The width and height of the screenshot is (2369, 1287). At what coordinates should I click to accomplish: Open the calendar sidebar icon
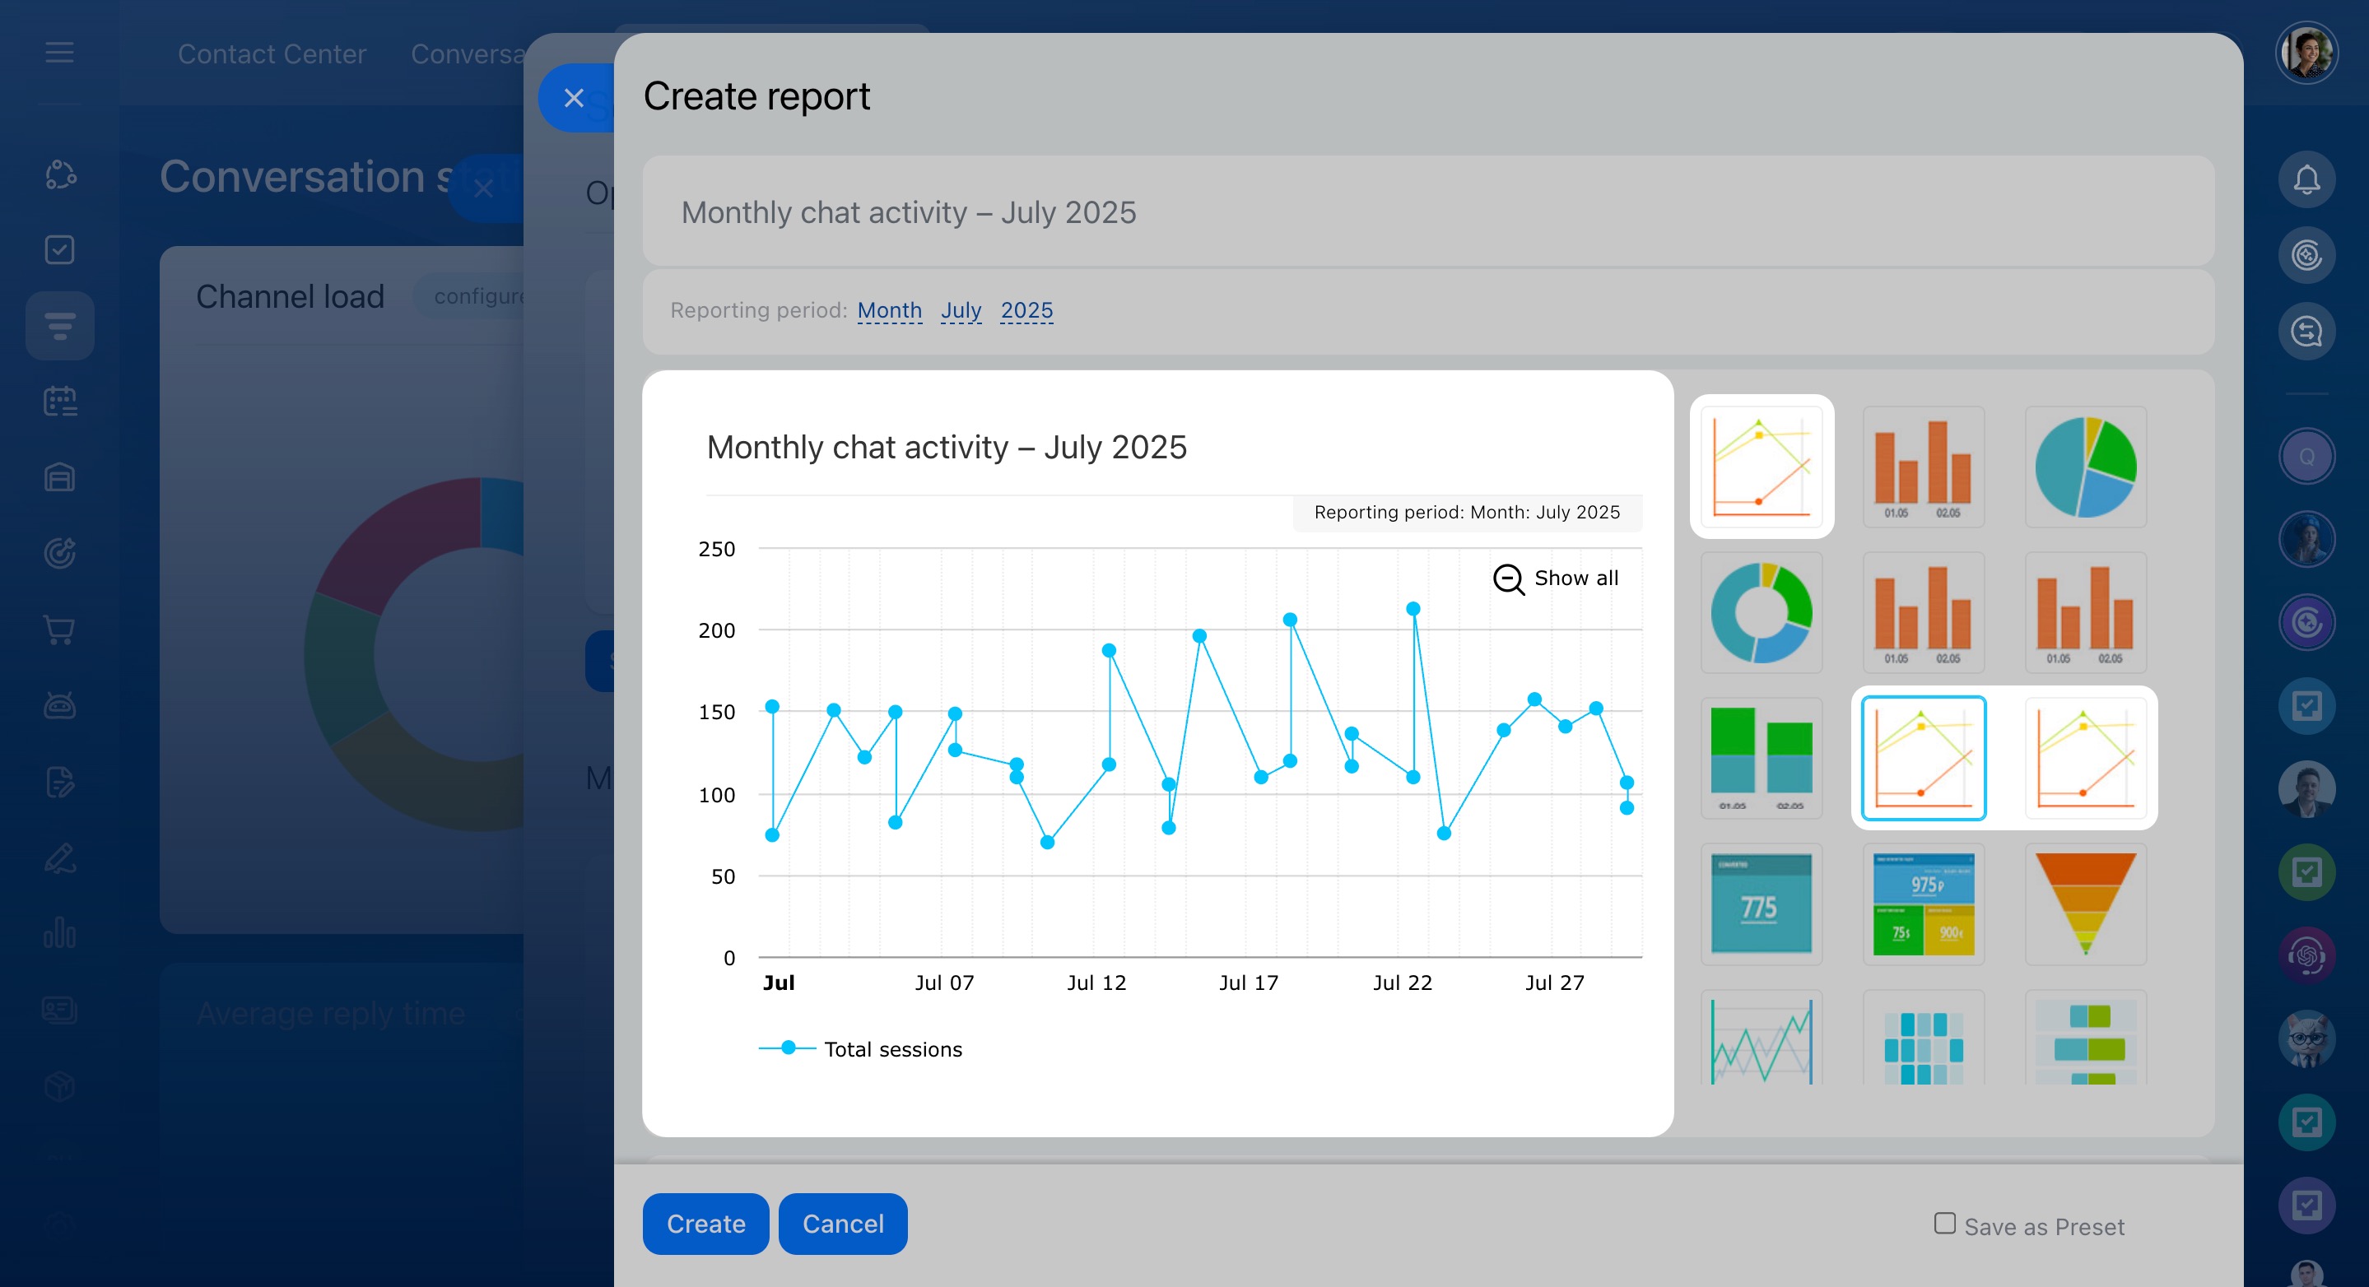59,402
